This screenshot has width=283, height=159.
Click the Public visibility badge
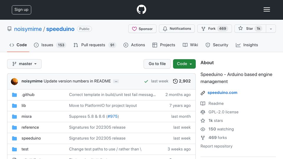click(x=84, y=29)
